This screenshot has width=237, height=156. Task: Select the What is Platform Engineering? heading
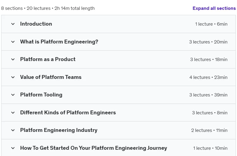(59, 42)
